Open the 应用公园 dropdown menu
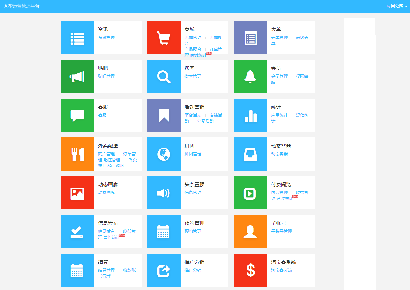This screenshot has height=290, width=410. [x=395, y=6]
